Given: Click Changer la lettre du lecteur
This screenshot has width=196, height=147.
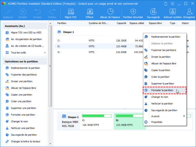Looking at the screenshot, I should (25, 142).
